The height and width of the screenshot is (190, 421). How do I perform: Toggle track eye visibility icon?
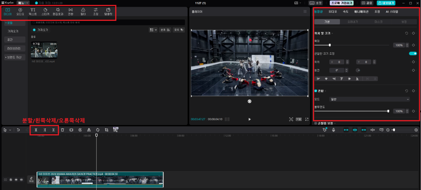[16, 179]
